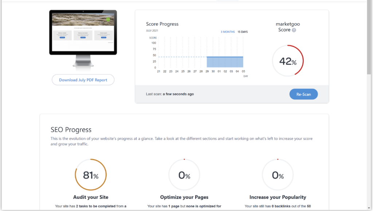Click the Download July PDF Report button

click(83, 80)
